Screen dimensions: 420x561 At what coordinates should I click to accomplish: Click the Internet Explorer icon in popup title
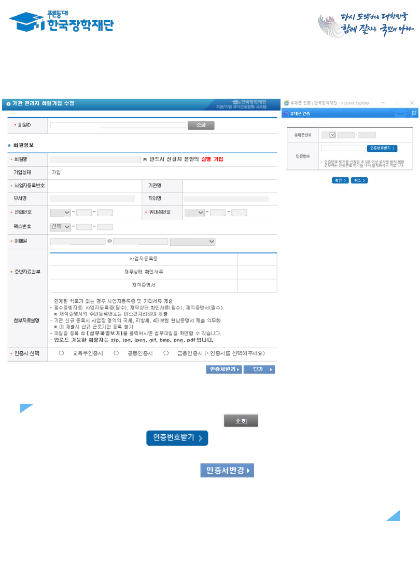[x=286, y=103]
